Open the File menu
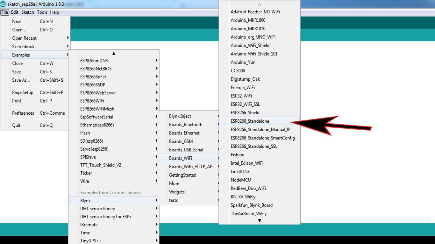 coord(4,12)
